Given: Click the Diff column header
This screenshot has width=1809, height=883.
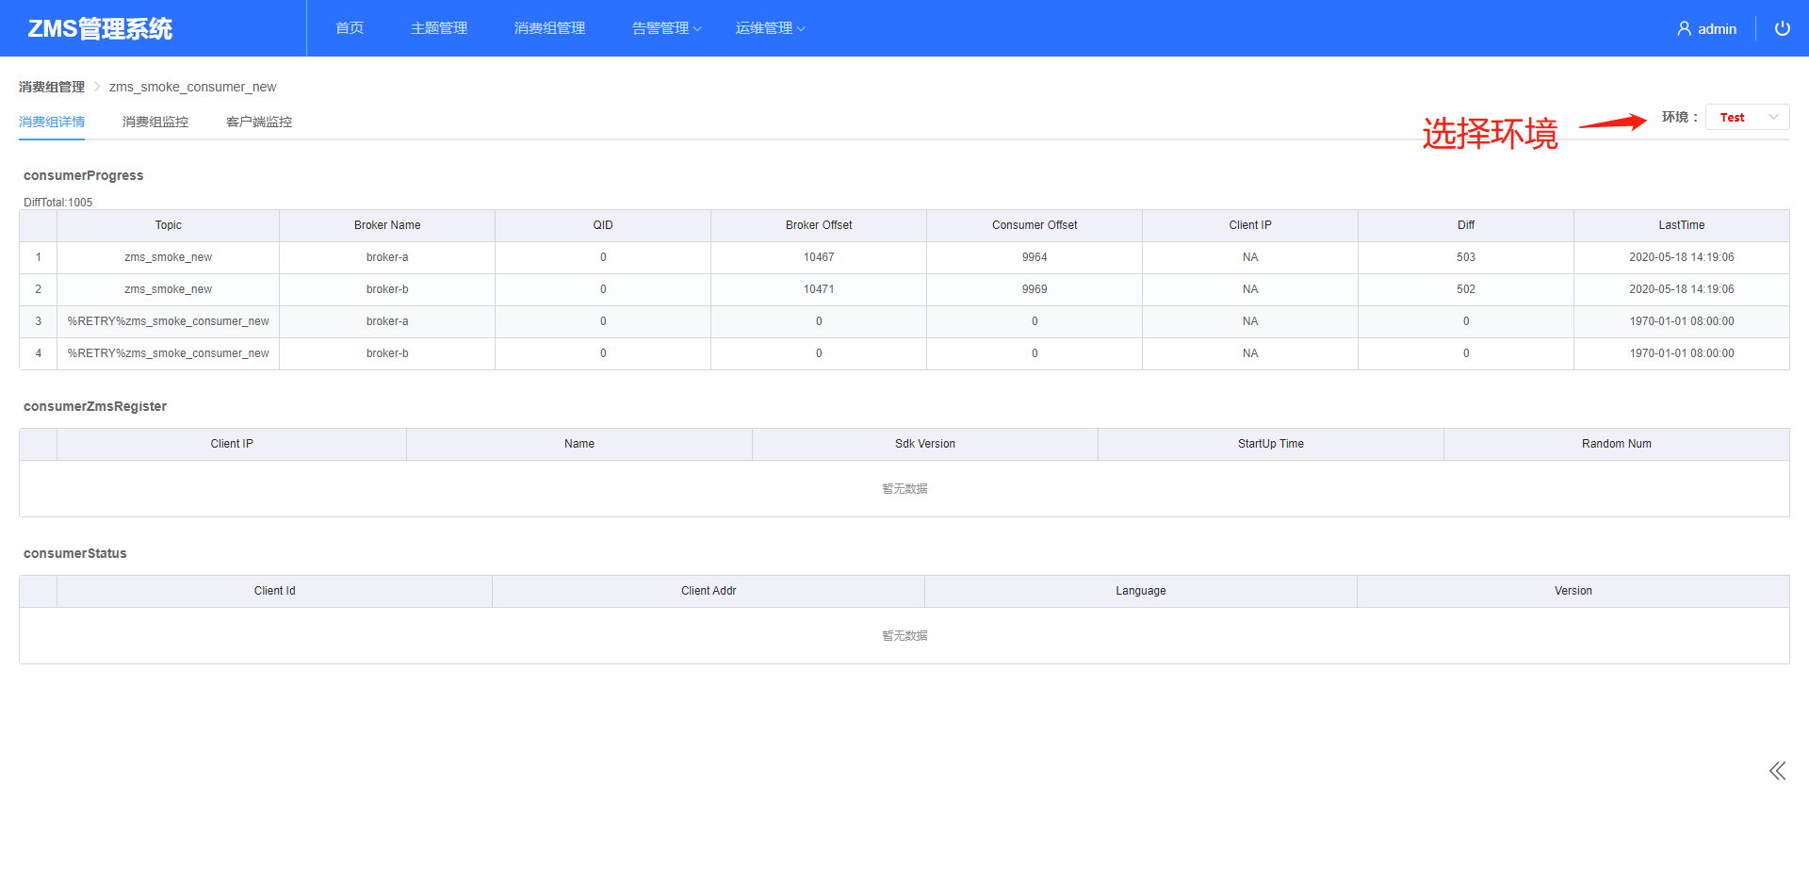Looking at the screenshot, I should [x=1466, y=225].
